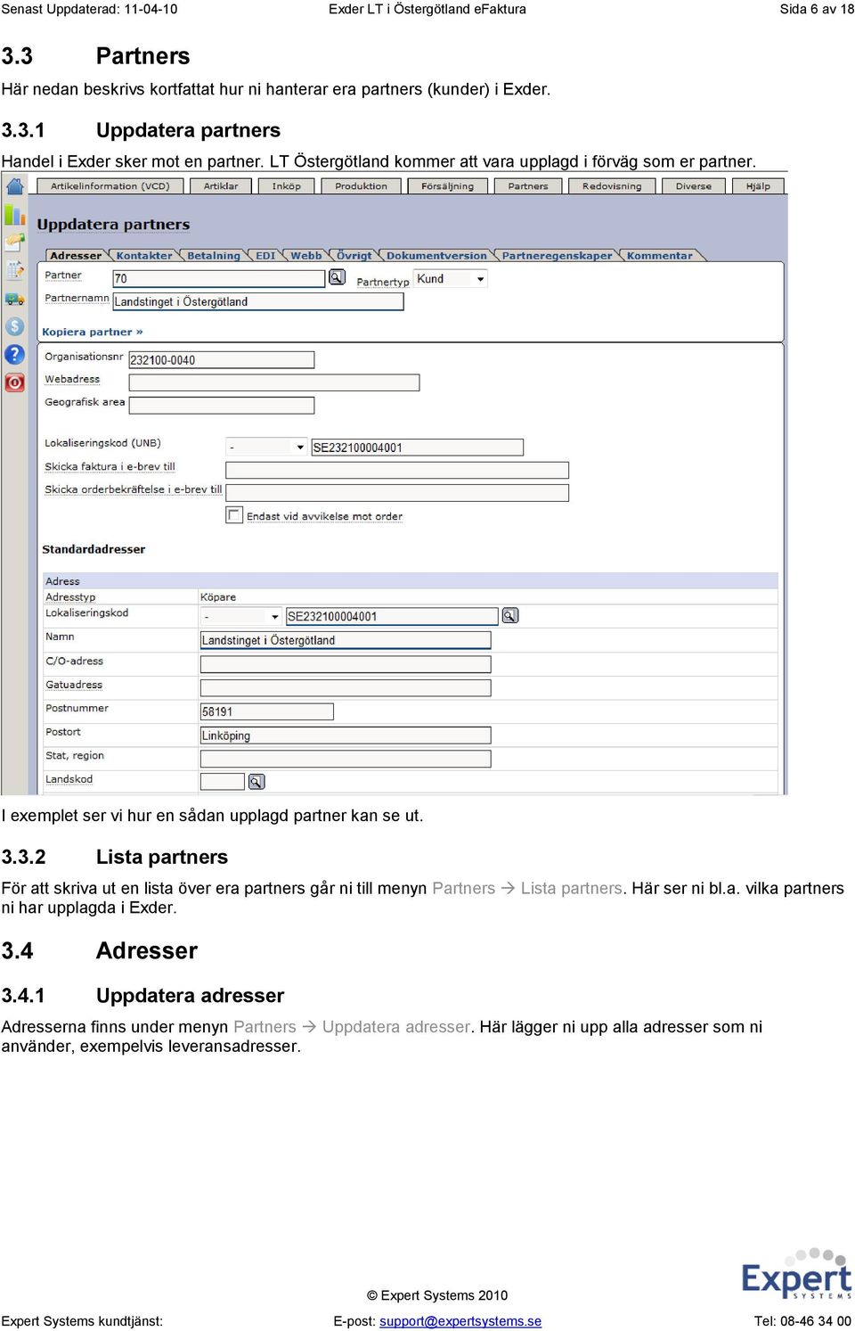Click the Gatuadress input field
This screenshot has height=1331, width=855.
(x=346, y=687)
